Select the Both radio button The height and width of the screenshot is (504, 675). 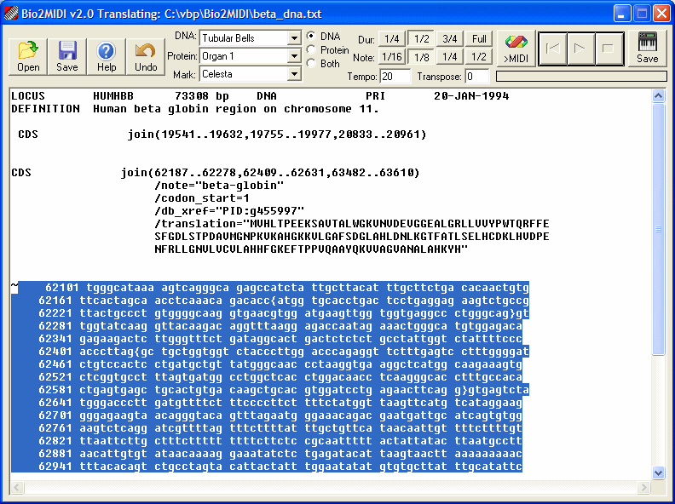(x=311, y=64)
